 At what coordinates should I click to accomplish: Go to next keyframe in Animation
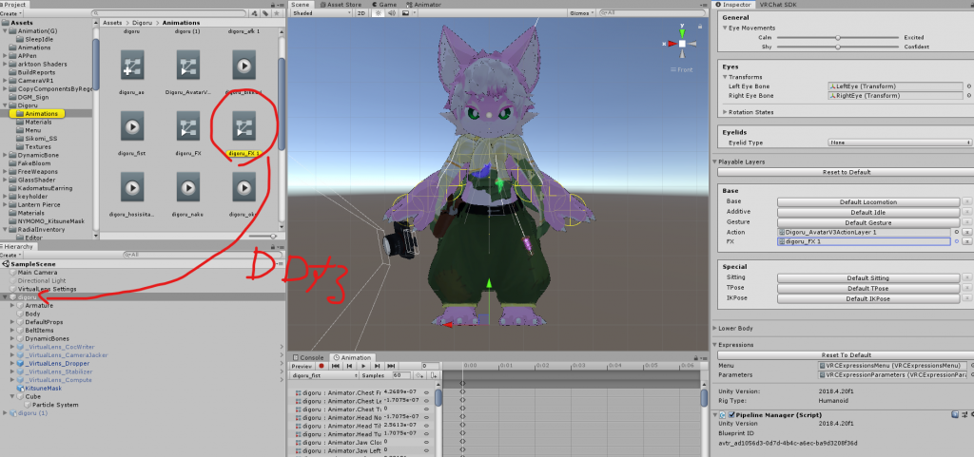tap(379, 367)
